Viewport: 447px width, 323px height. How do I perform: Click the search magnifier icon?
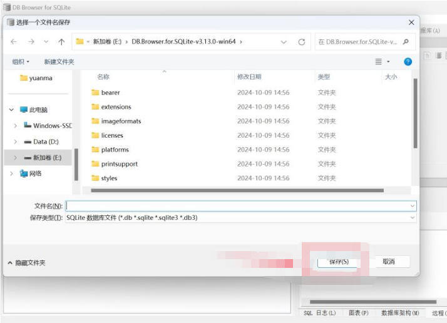[406, 42]
